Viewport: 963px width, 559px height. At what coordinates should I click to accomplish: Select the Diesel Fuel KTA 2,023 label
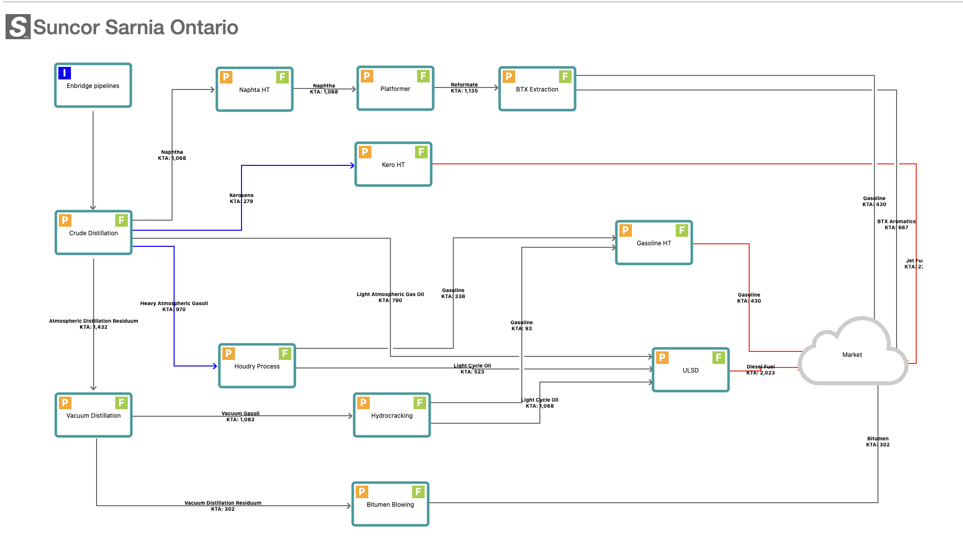pos(760,370)
